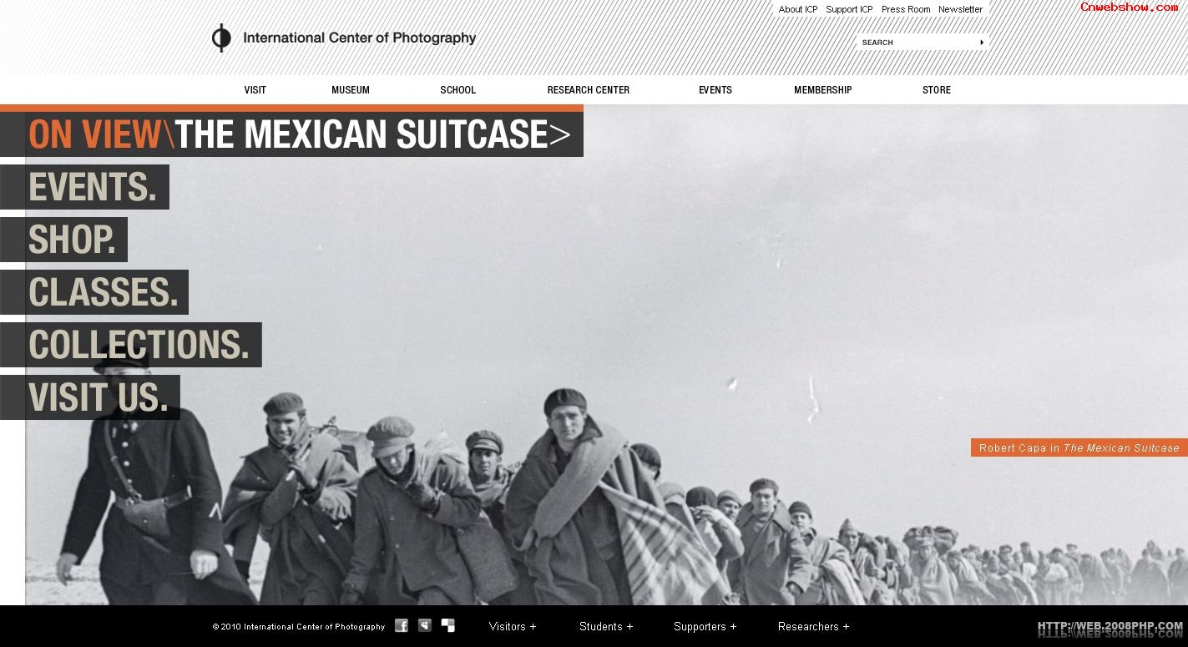Open the Visit menu
Image resolution: width=1188 pixels, height=647 pixels.
255,90
